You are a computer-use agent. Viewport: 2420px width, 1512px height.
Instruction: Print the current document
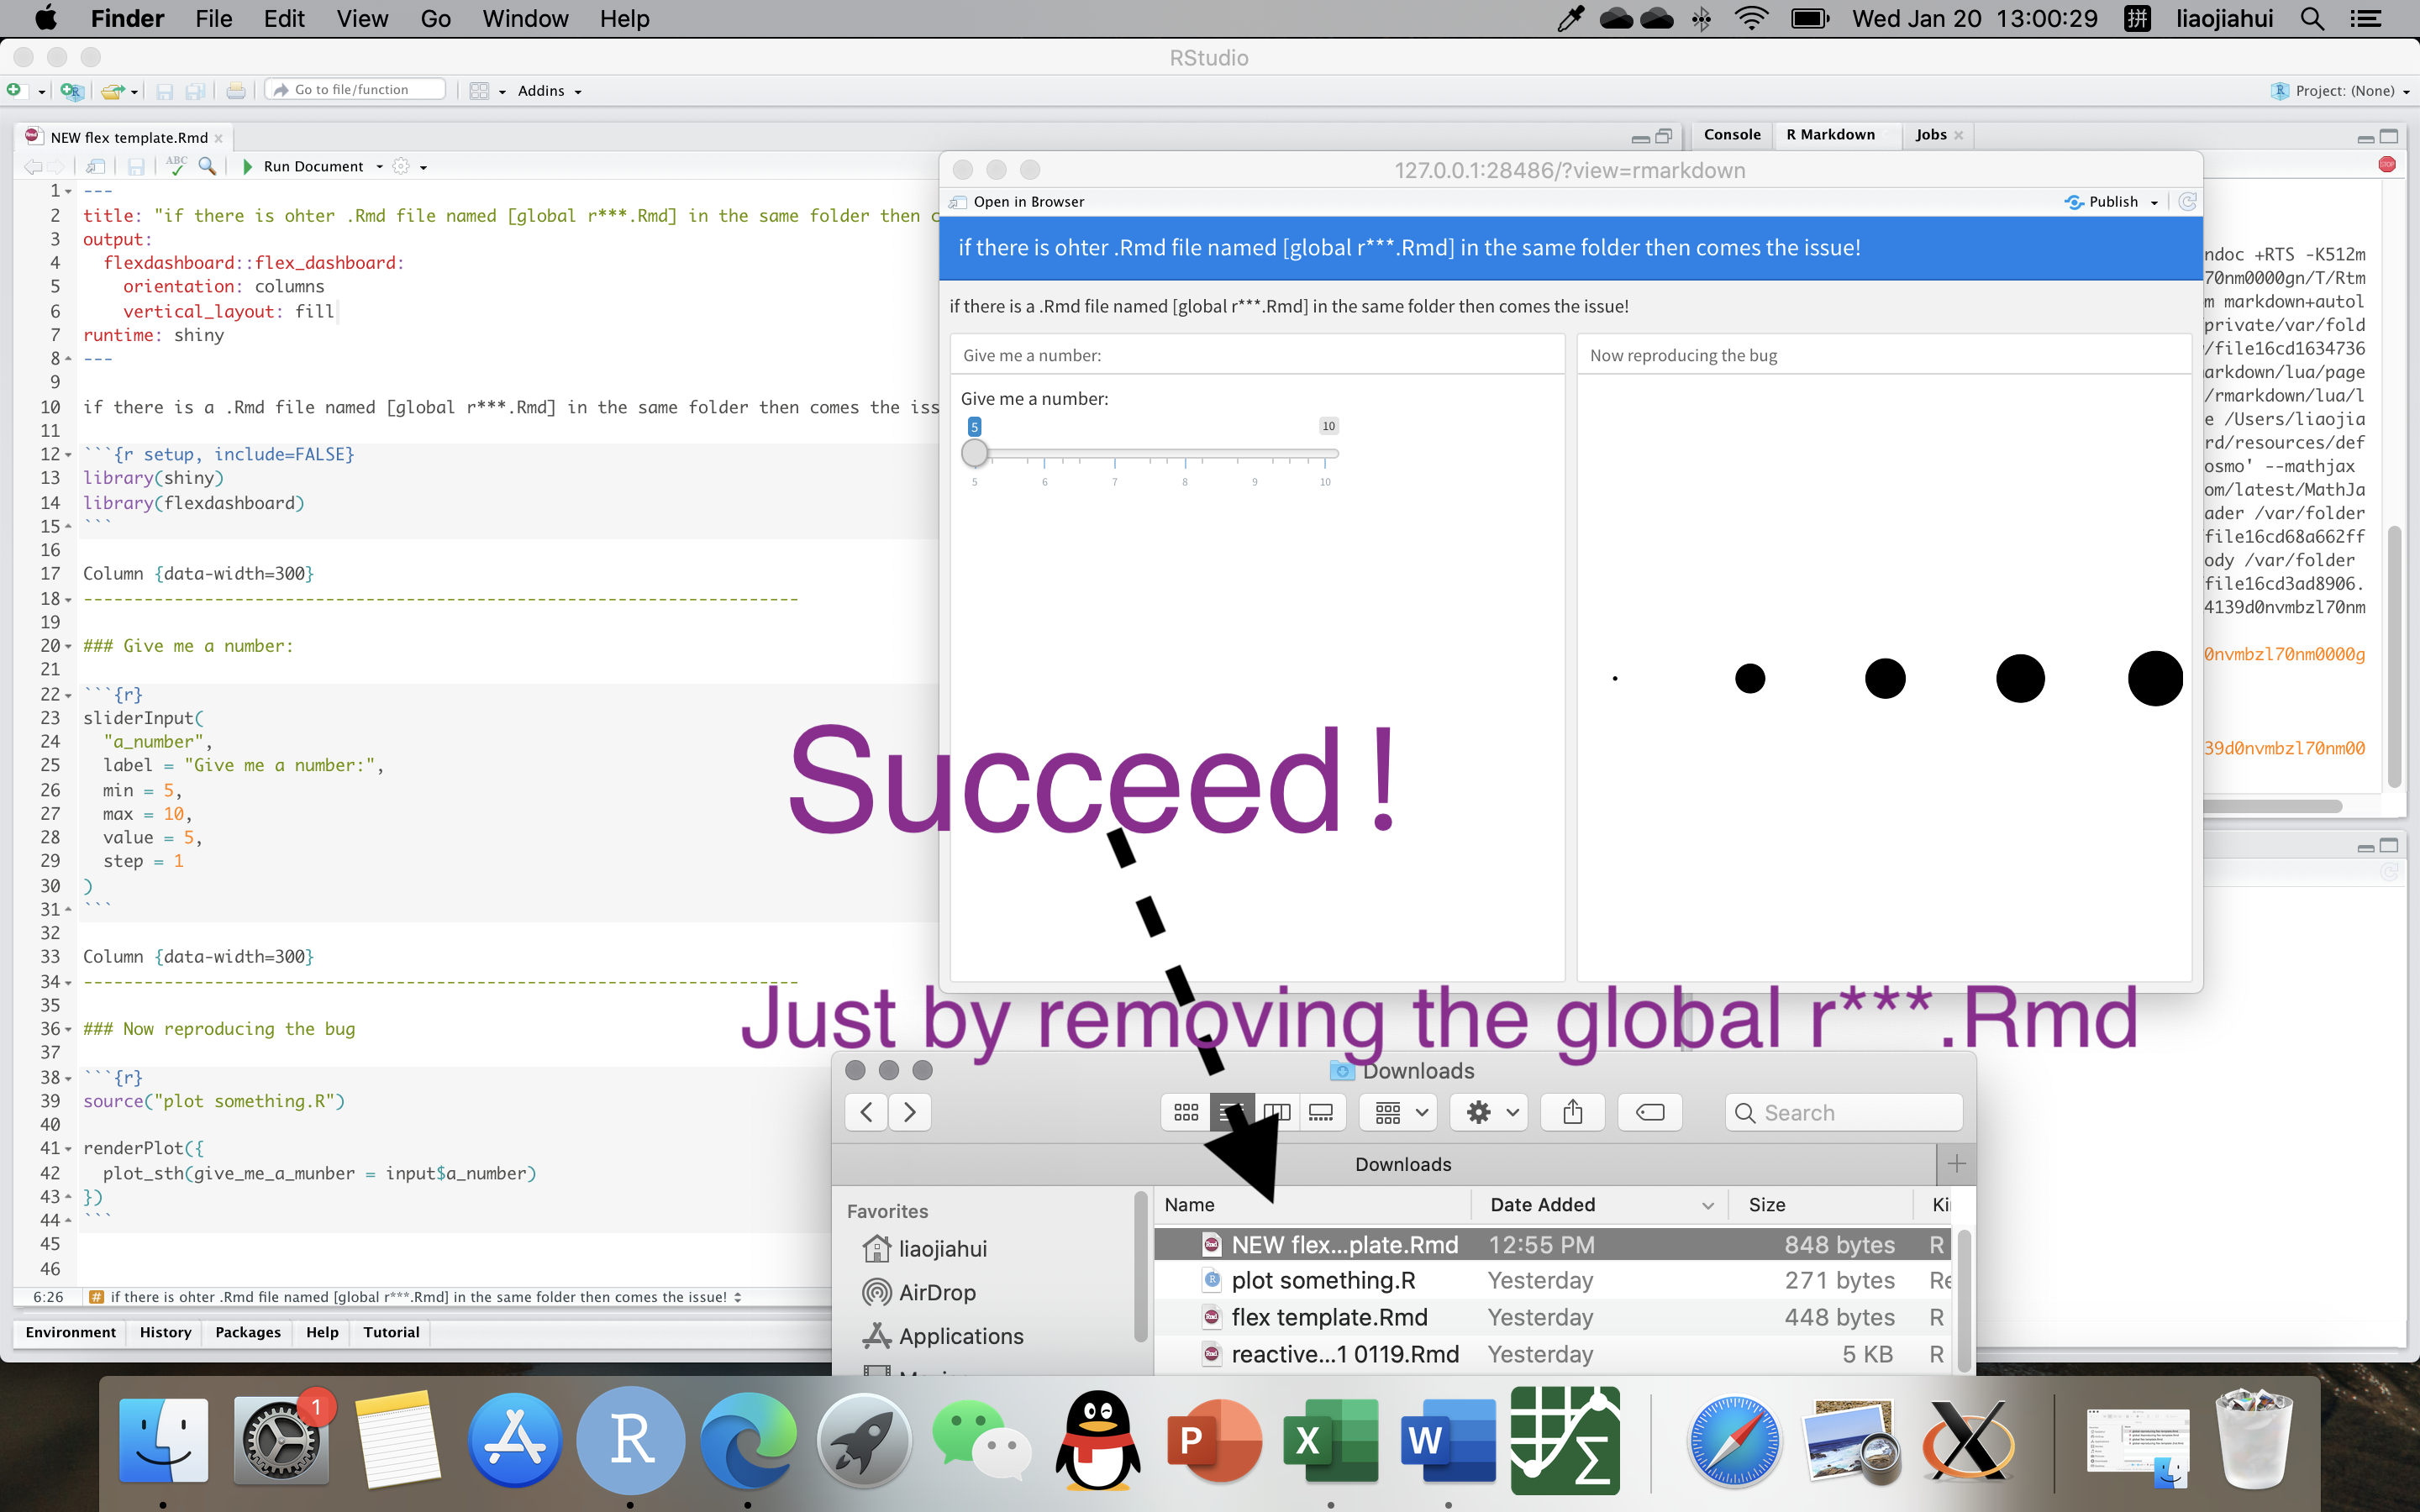[x=236, y=90]
